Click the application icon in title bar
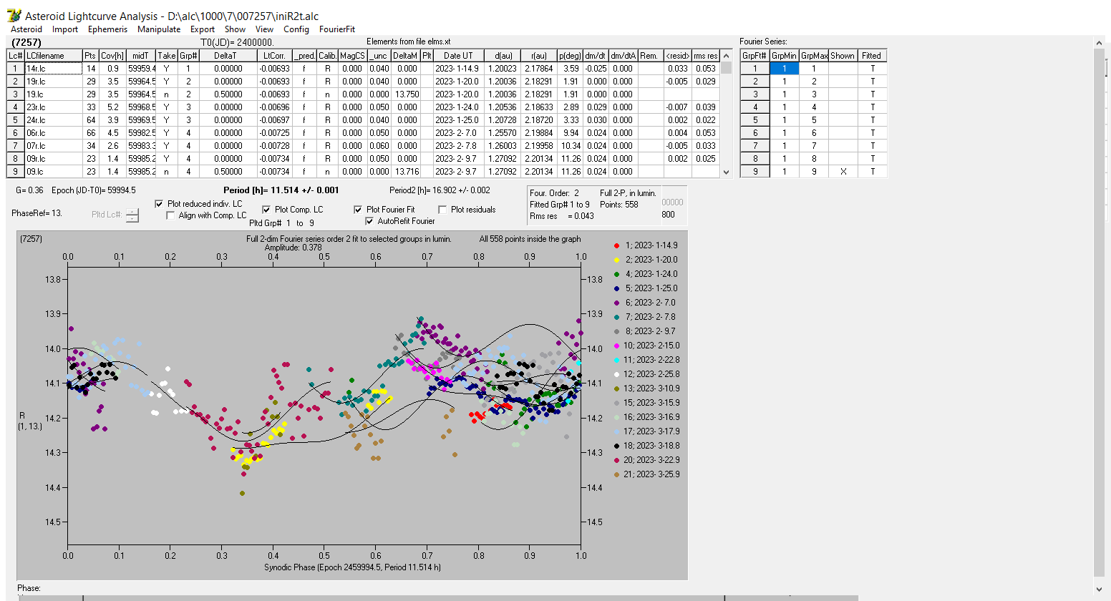 tap(14, 15)
